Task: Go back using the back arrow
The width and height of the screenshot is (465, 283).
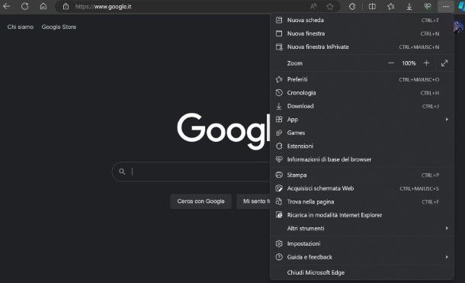Action: point(7,6)
